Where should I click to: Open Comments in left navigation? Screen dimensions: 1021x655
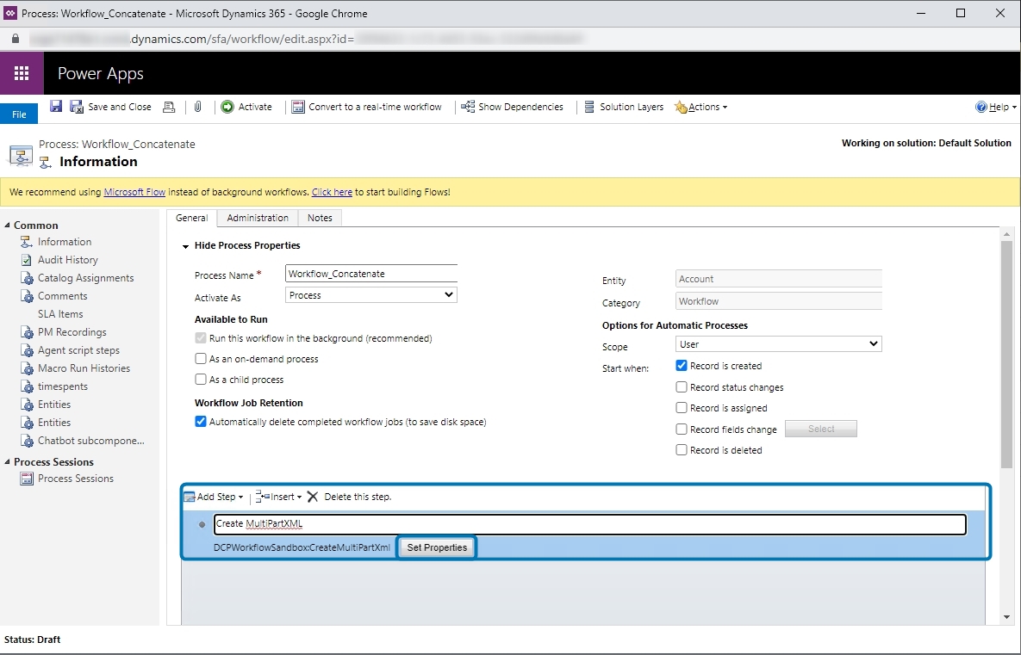pyautogui.click(x=63, y=296)
